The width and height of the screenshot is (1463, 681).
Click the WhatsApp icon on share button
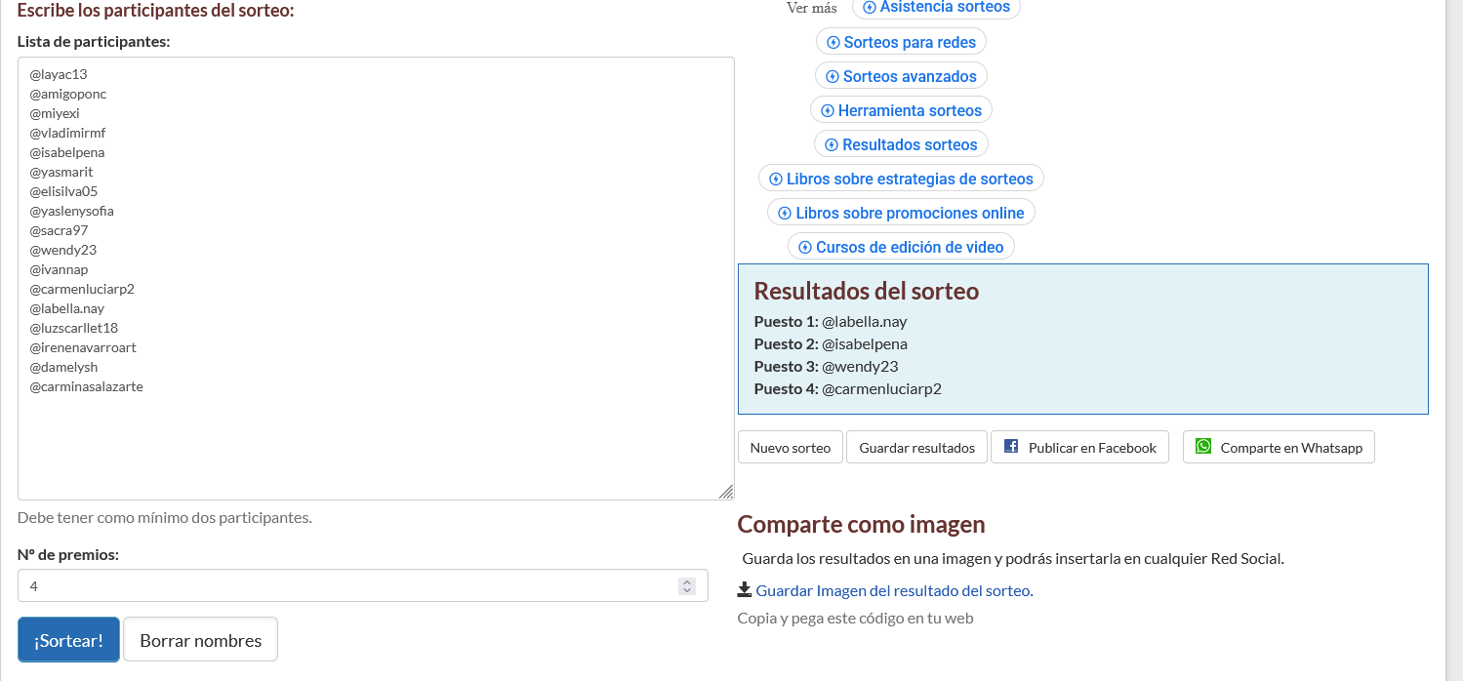click(1203, 446)
